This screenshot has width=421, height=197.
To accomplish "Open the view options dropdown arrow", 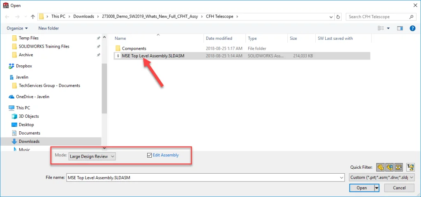I will coord(388,28).
